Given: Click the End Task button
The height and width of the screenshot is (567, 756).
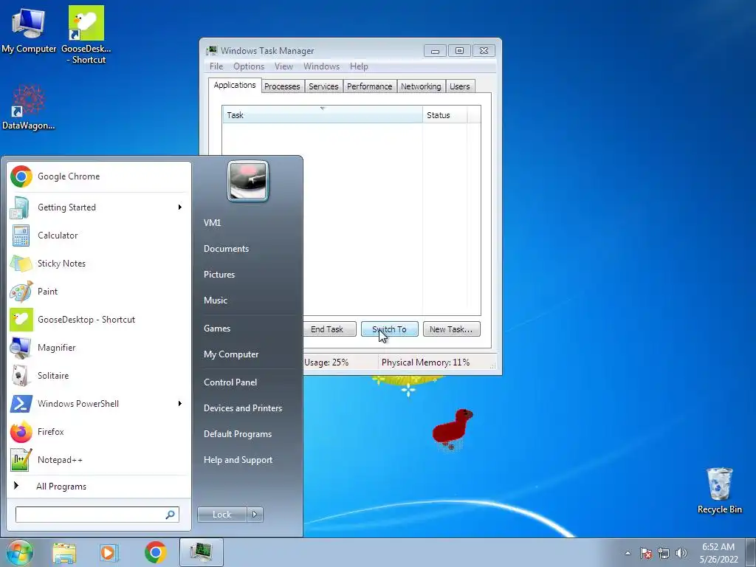Looking at the screenshot, I should tap(330, 329).
